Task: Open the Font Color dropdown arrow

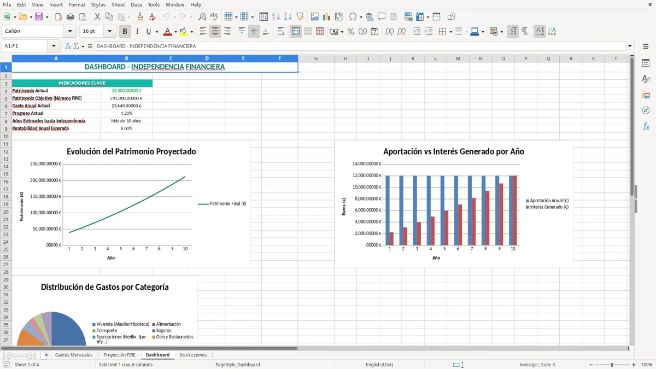Action: click(x=175, y=32)
